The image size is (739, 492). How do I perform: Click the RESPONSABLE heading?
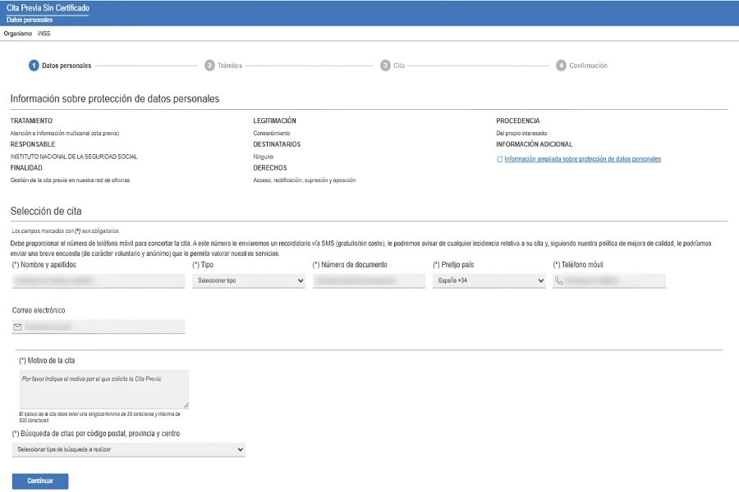[33, 144]
